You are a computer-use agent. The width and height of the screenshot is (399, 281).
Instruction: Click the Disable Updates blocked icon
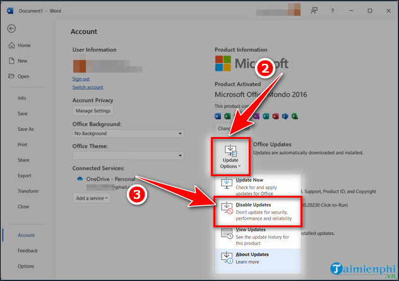pos(227,208)
